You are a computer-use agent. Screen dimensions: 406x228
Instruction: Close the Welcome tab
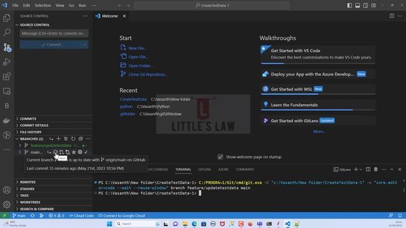coord(124,16)
